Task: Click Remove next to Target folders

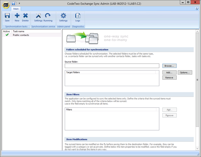Action: point(169,78)
